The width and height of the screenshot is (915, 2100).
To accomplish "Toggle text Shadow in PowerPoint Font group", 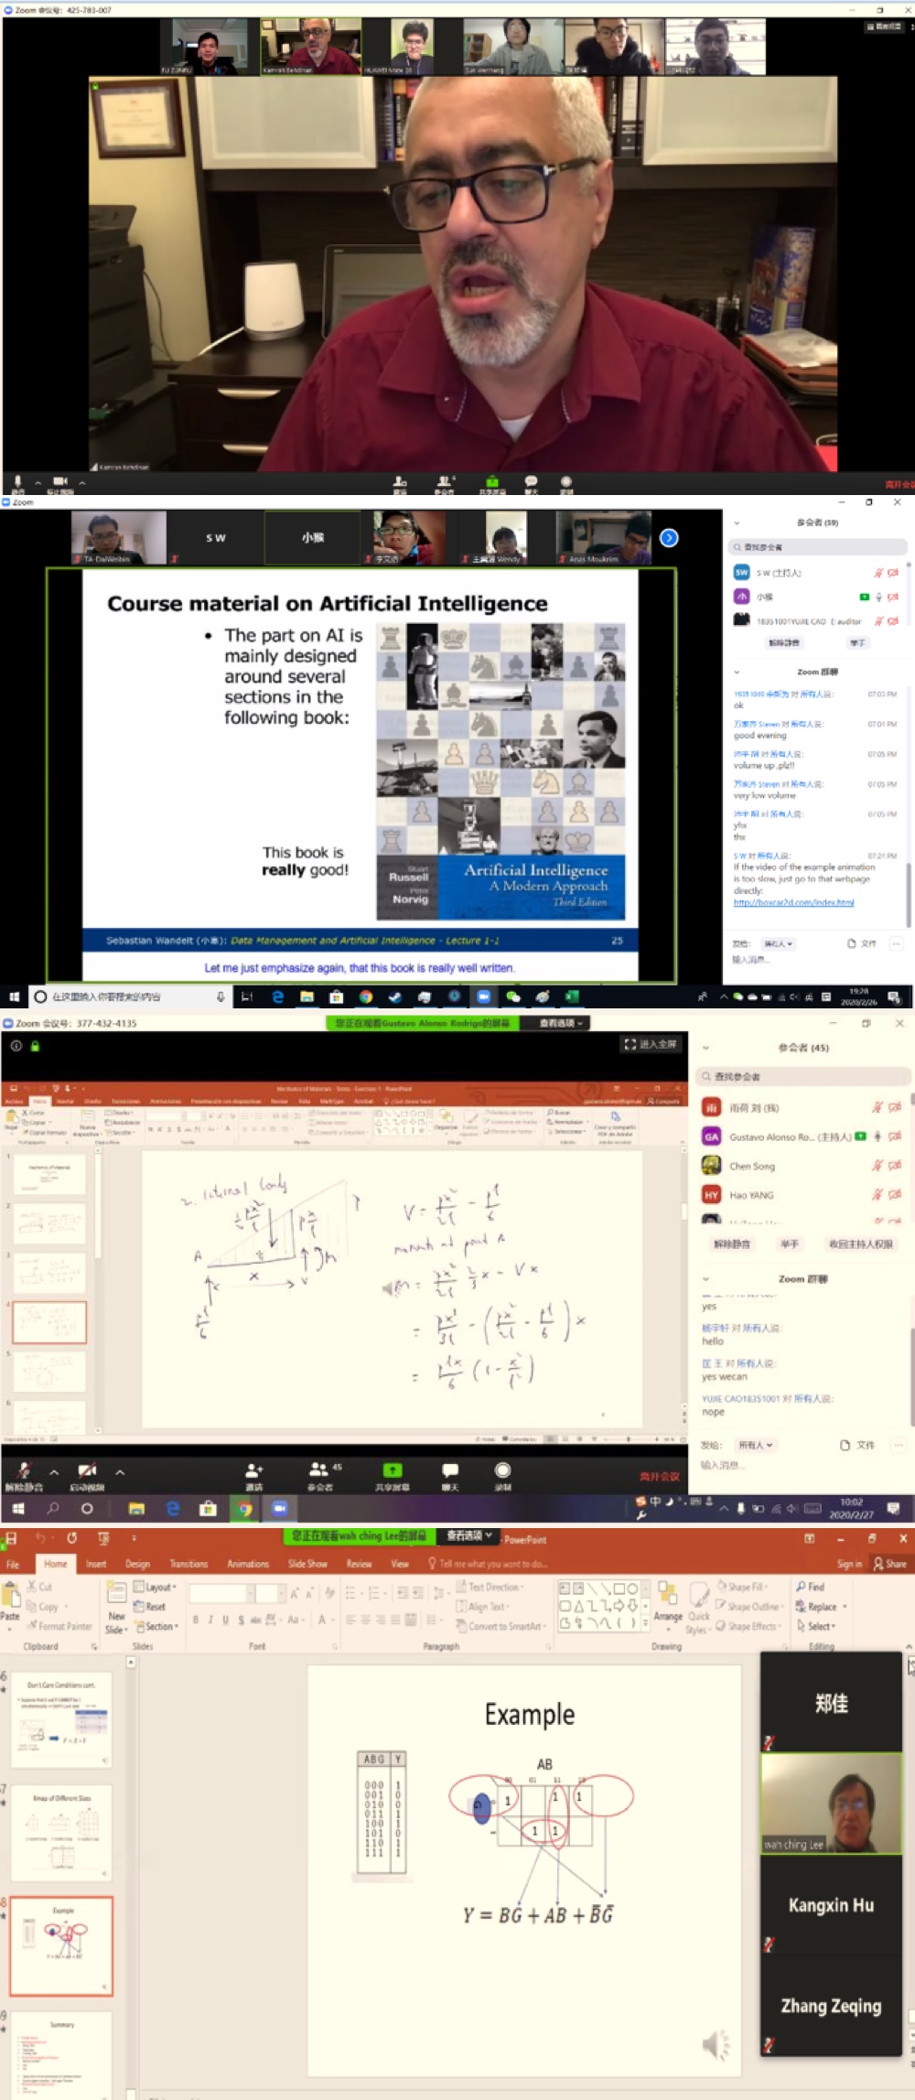I will [241, 1620].
